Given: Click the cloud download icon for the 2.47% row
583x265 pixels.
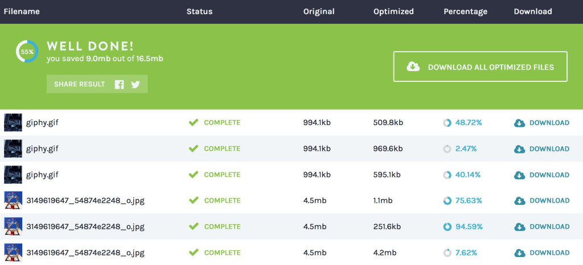Looking at the screenshot, I should tap(519, 149).
